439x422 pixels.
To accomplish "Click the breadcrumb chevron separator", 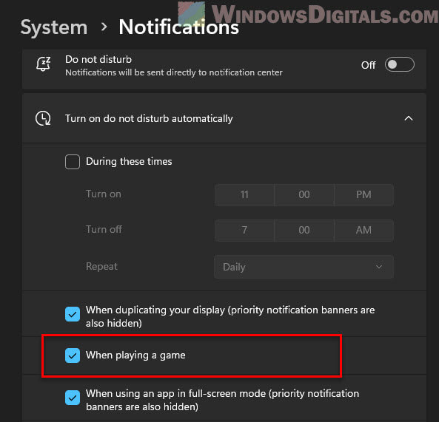I will point(104,27).
